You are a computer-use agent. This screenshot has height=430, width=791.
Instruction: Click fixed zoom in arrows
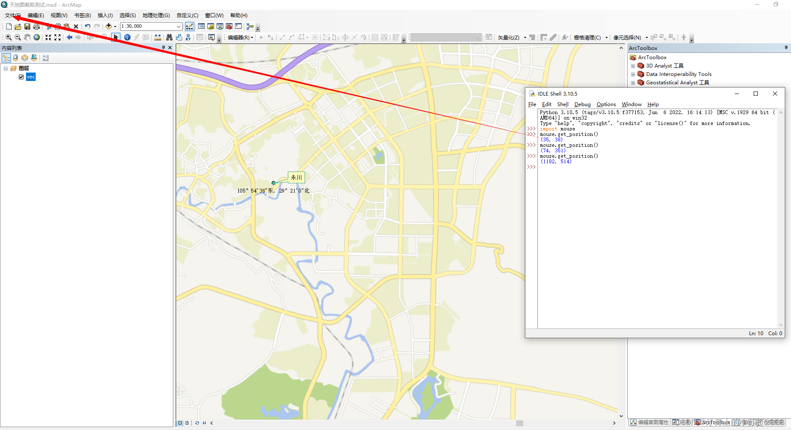(48, 37)
